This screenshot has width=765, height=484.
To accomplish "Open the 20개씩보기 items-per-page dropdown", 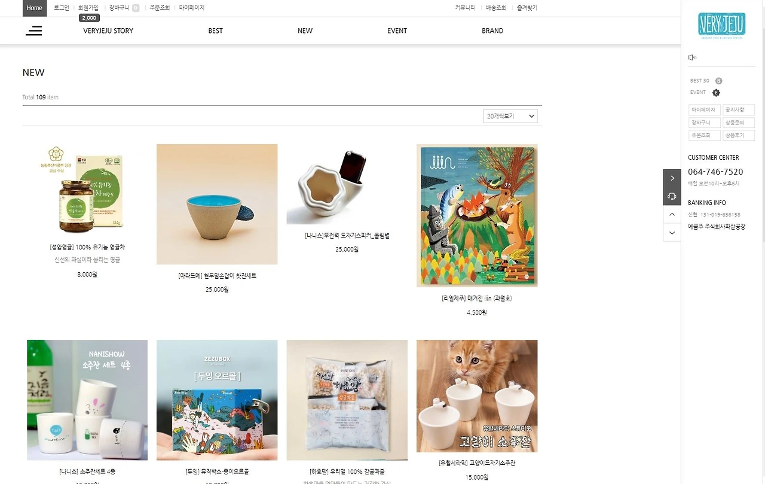I will (510, 116).
